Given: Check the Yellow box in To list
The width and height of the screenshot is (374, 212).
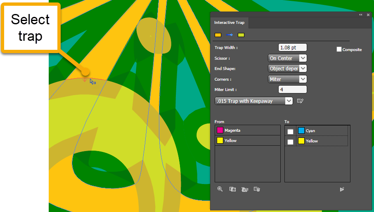Looking at the screenshot, I should pyautogui.click(x=291, y=142).
